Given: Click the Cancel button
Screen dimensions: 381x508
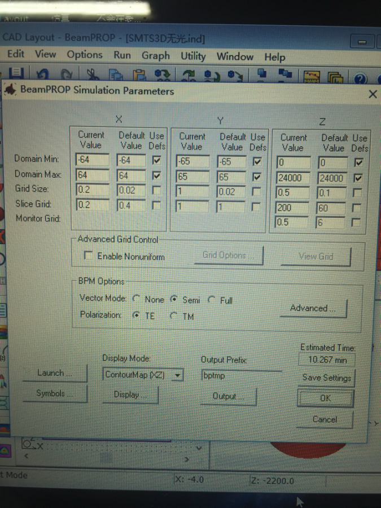Looking at the screenshot, I should (325, 419).
